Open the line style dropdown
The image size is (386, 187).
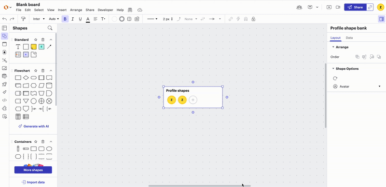coord(152,19)
